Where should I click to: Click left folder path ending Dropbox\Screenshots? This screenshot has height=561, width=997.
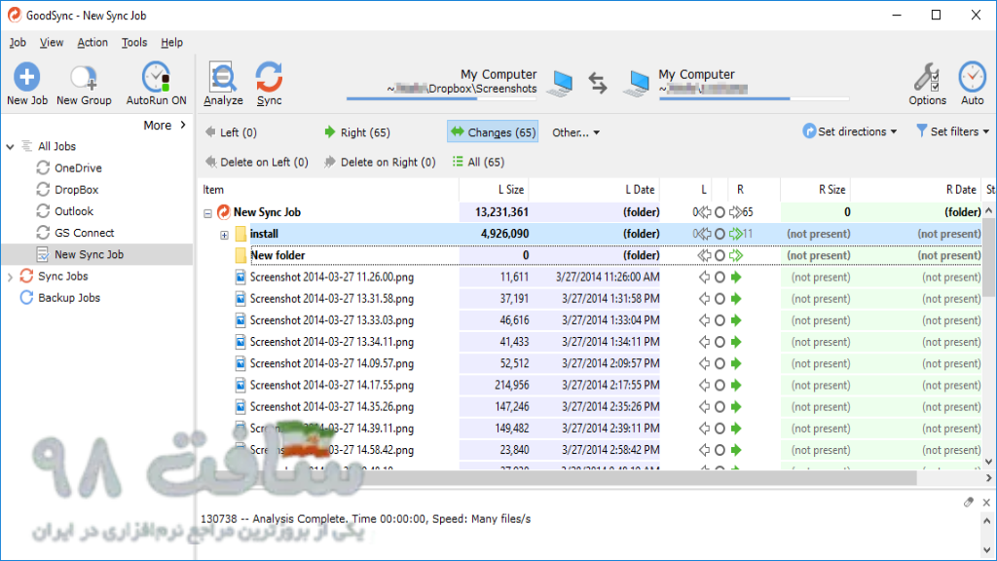click(x=462, y=89)
